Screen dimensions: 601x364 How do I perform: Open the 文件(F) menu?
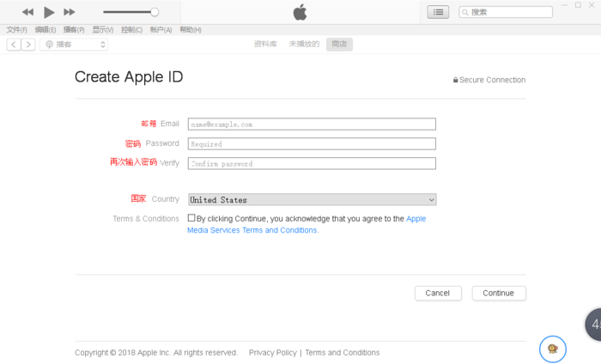tap(16, 29)
